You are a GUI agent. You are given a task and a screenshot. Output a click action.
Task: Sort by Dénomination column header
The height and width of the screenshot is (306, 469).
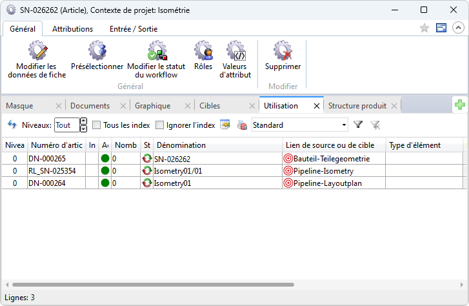click(x=218, y=145)
